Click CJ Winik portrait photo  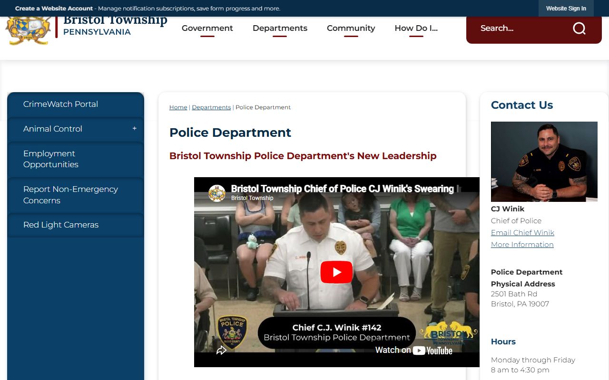[x=544, y=161]
